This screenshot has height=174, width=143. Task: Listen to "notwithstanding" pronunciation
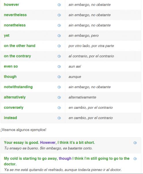coord(59,87)
